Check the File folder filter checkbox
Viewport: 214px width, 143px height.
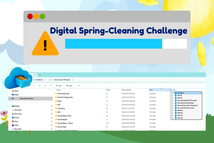(172, 93)
